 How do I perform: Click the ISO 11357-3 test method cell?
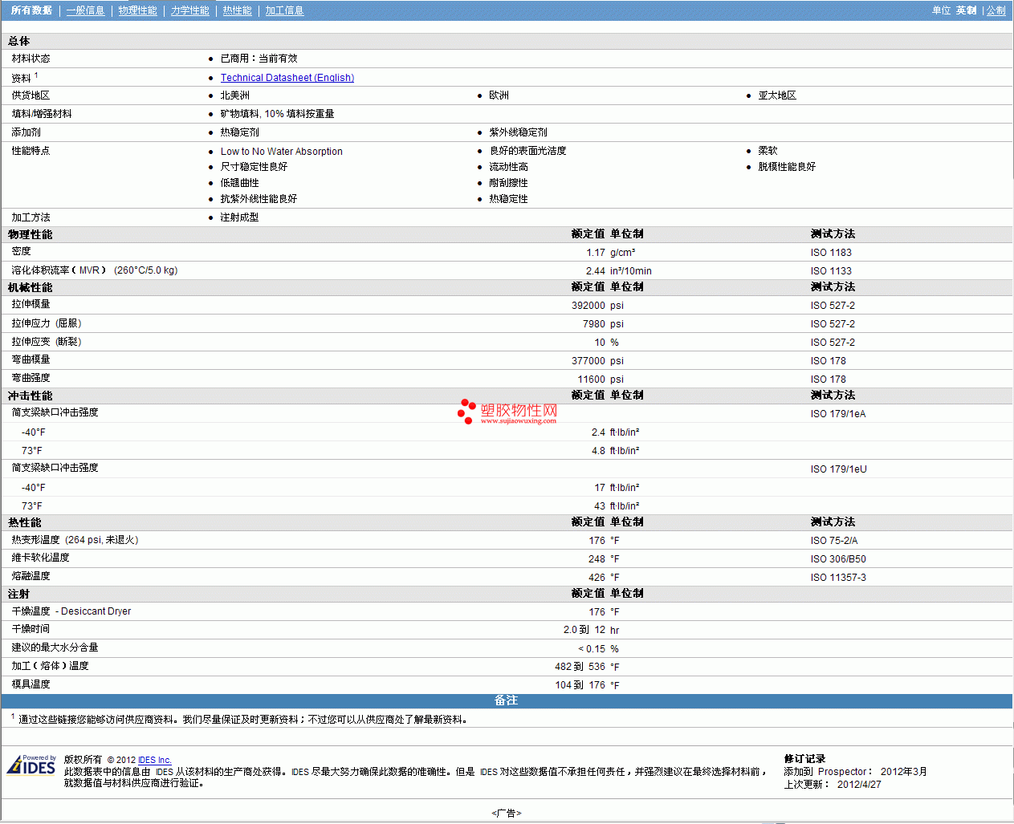coord(838,578)
